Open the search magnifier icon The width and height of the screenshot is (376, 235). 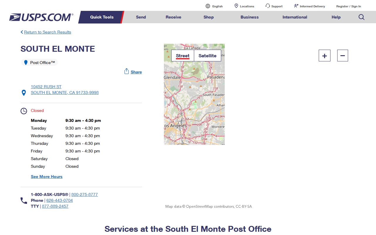point(362,17)
